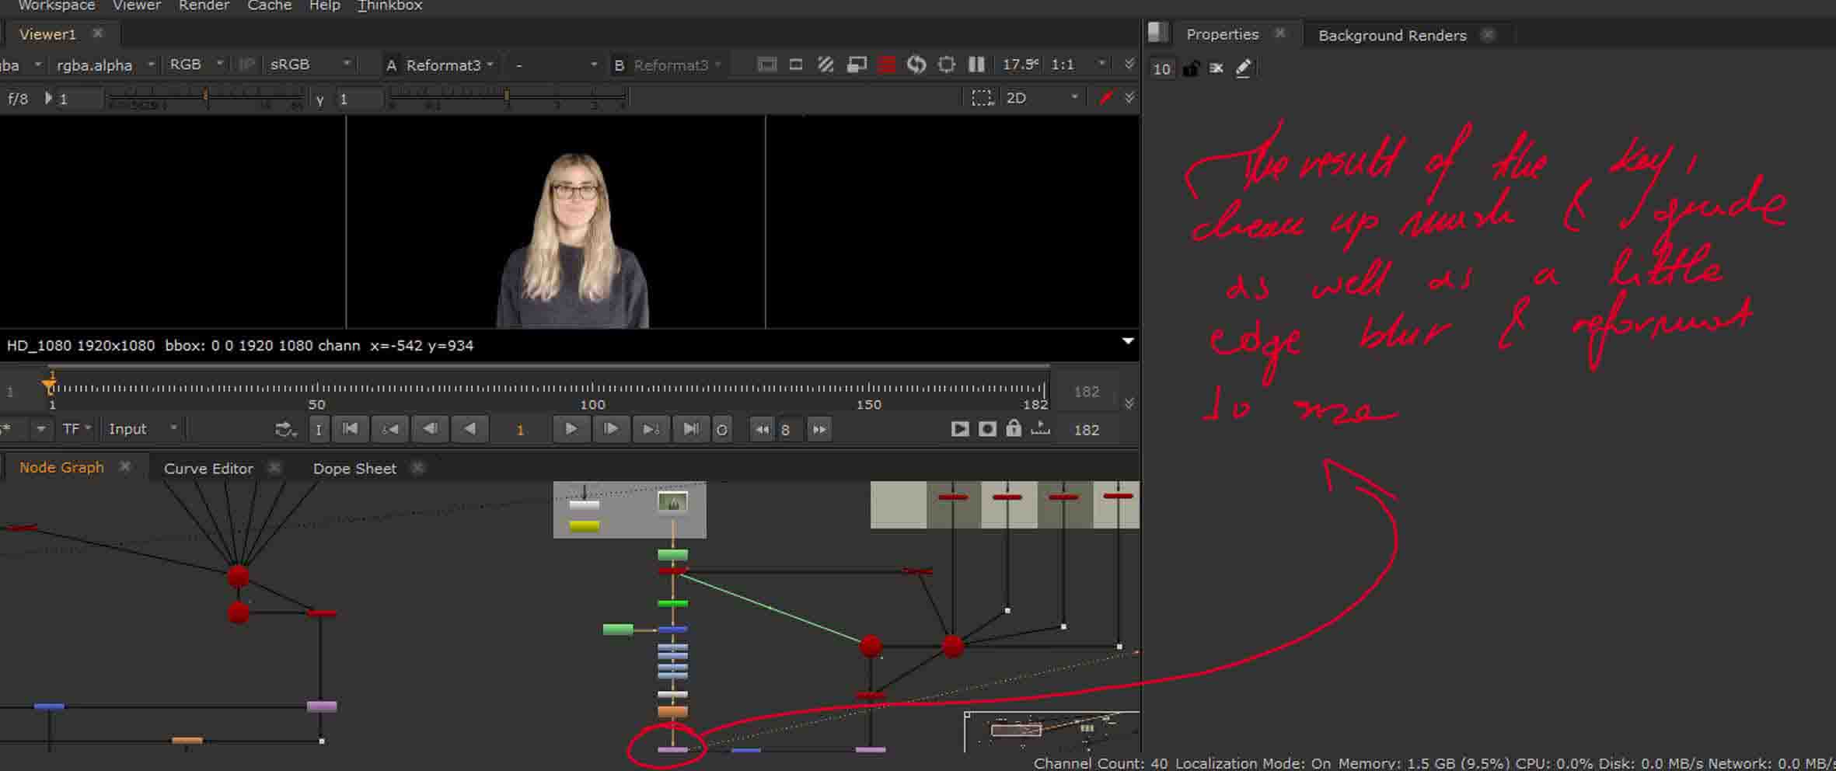Open the Viewer menu
Screen dimensions: 1836x771
[137, 5]
